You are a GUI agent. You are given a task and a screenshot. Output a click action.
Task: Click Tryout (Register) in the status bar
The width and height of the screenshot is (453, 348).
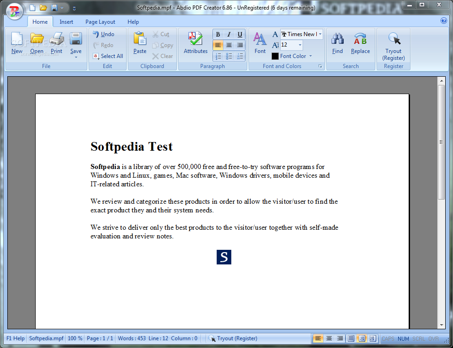point(233,338)
